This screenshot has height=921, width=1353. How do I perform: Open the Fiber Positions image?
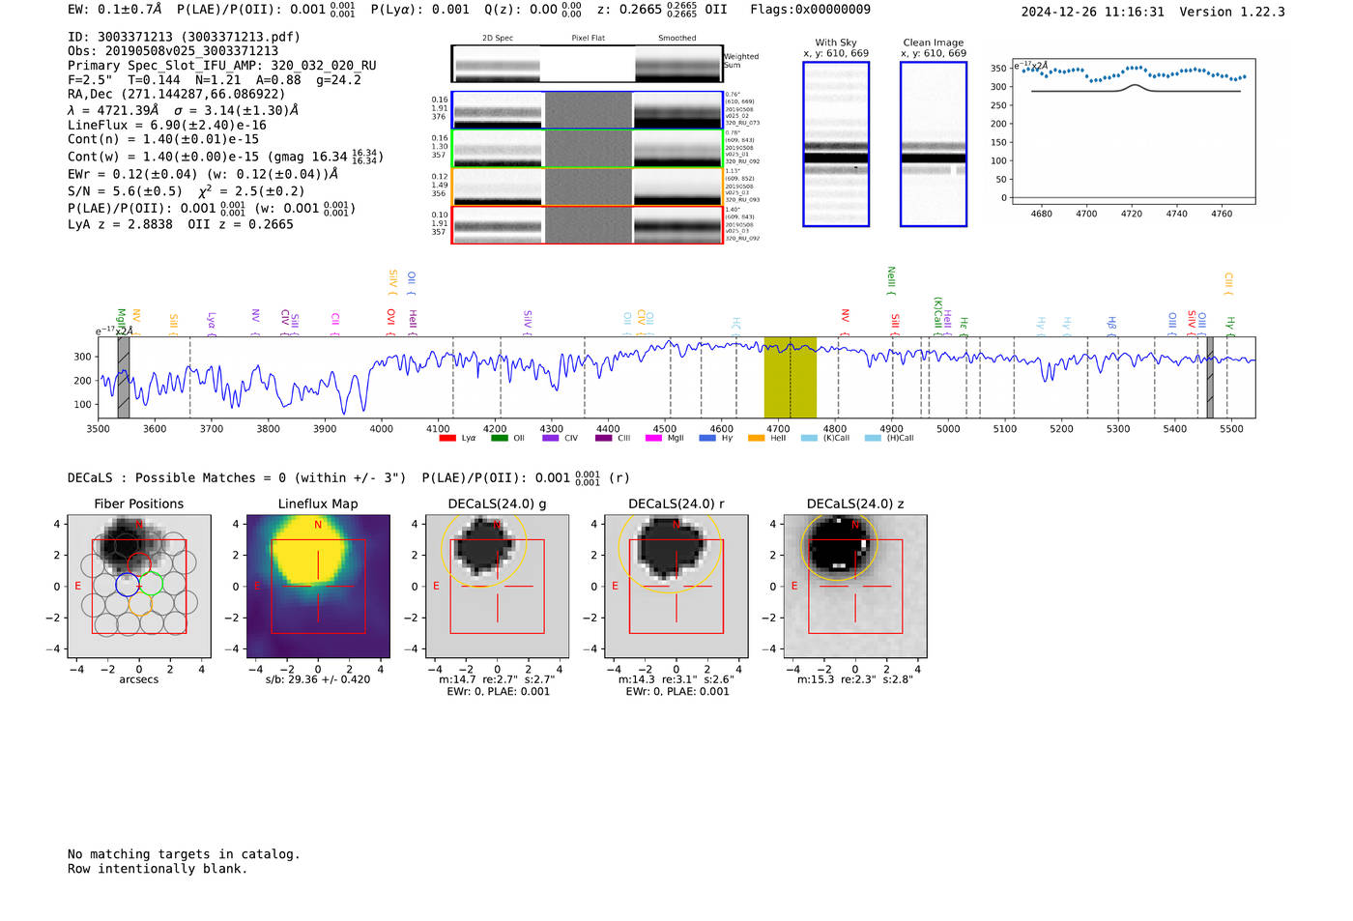click(139, 587)
